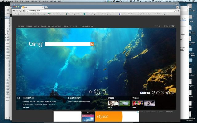Open the Bookmarks menu
197x123 pixels.
point(43,1)
